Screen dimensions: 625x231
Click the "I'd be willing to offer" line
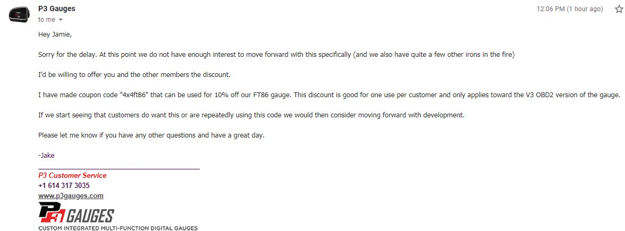134,75
